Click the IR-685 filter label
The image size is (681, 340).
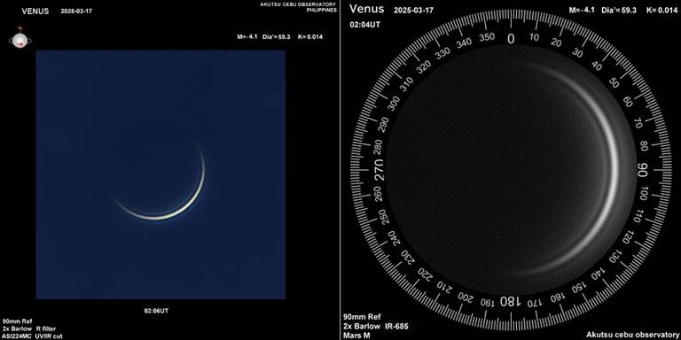(395, 326)
